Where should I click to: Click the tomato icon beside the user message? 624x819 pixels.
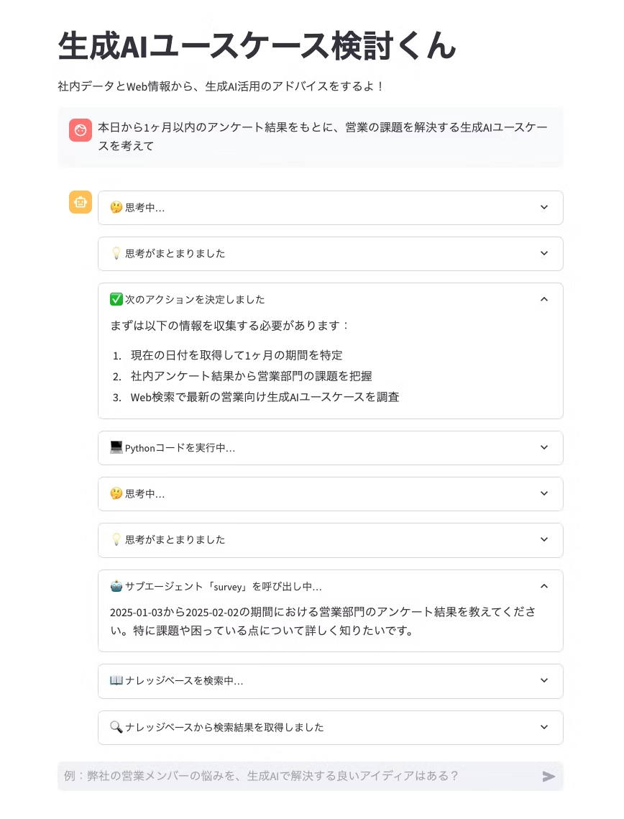(80, 131)
